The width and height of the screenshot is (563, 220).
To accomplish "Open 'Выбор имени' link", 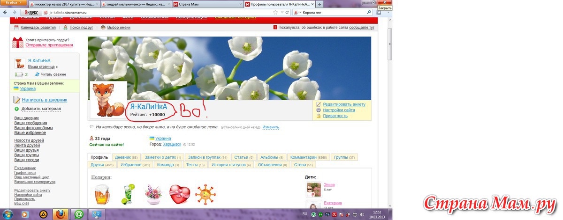I will coord(119,28).
